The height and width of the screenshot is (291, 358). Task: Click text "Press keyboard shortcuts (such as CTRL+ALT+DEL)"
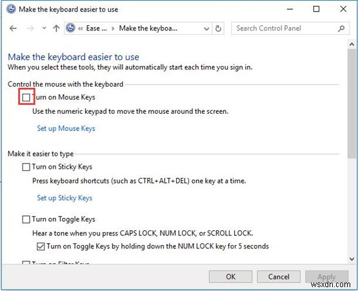111,181
